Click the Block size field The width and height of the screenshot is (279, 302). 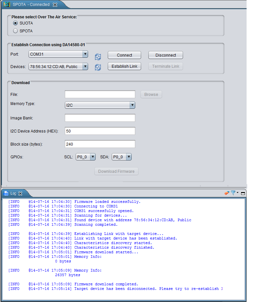point(100,144)
